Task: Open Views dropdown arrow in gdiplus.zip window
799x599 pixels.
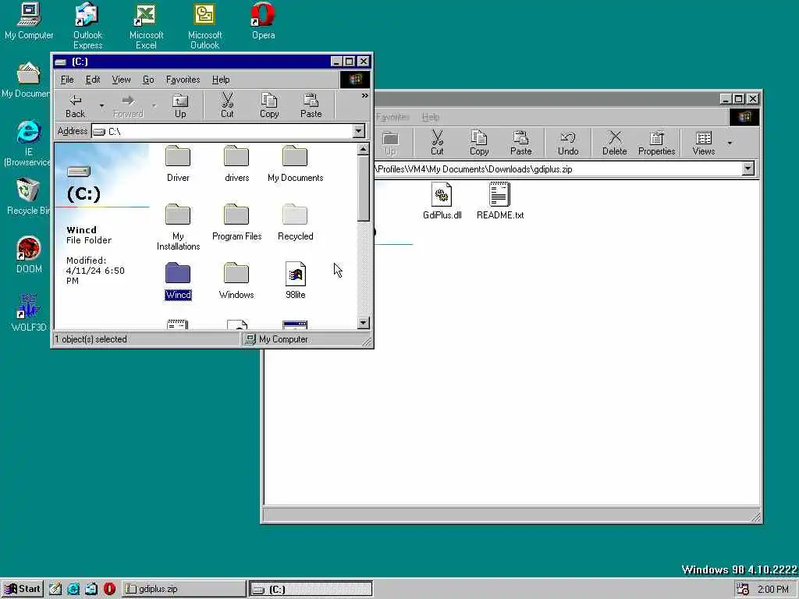Action: [x=730, y=144]
